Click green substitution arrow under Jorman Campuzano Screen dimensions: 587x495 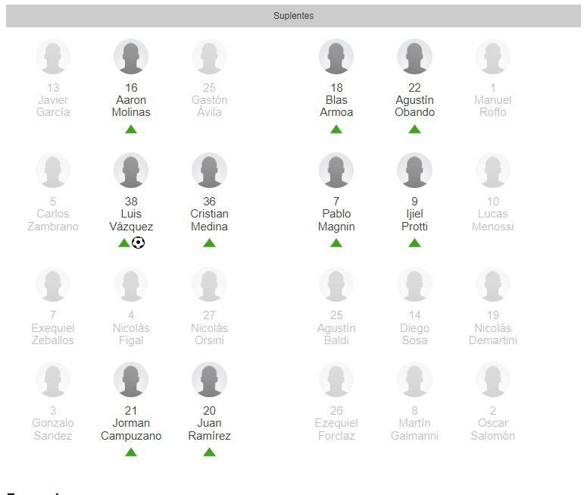[131, 453]
